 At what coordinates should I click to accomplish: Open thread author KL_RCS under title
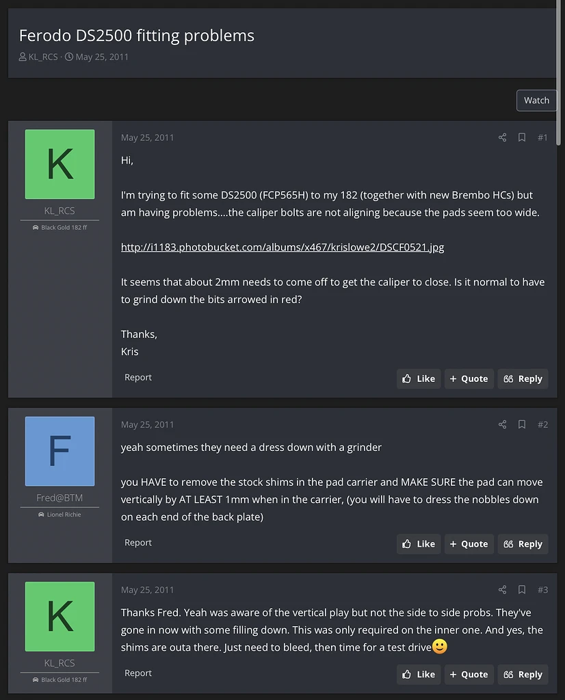point(43,57)
